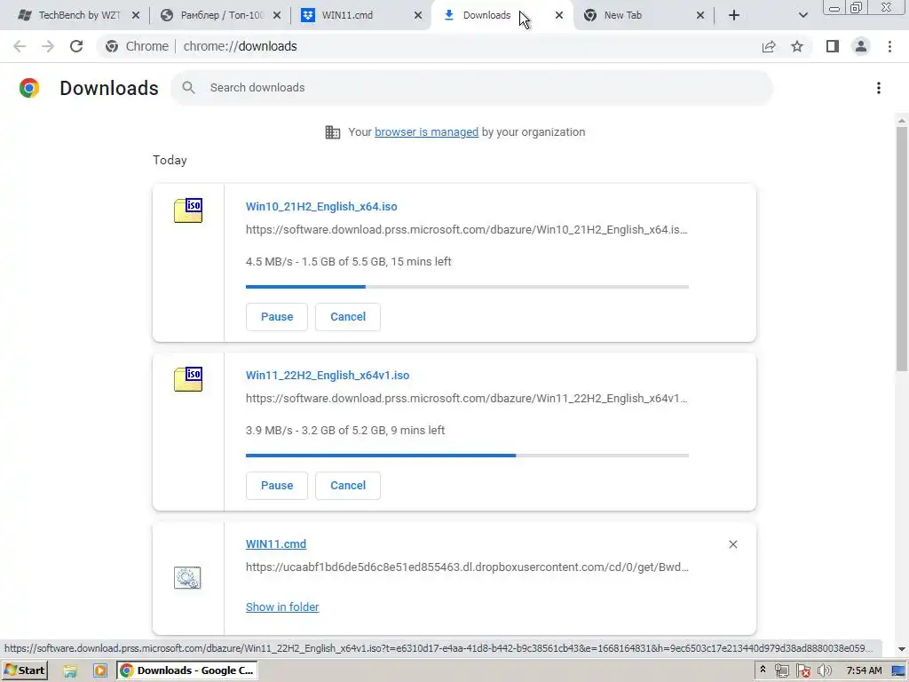Click Downloads - Google Chrome taskbar button

[187, 670]
